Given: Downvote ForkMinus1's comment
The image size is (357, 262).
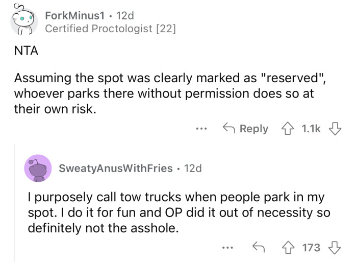Looking at the screenshot, I should (336, 129).
